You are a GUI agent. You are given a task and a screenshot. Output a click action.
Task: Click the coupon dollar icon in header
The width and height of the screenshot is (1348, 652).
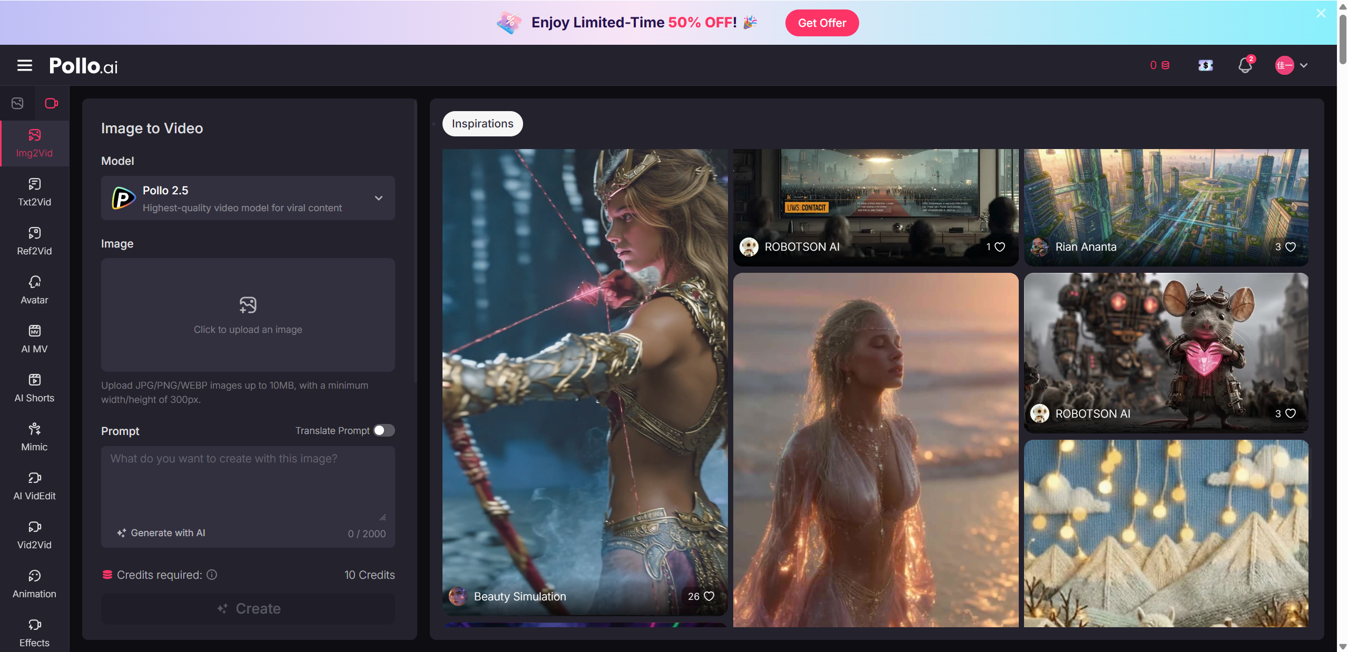click(x=1205, y=65)
